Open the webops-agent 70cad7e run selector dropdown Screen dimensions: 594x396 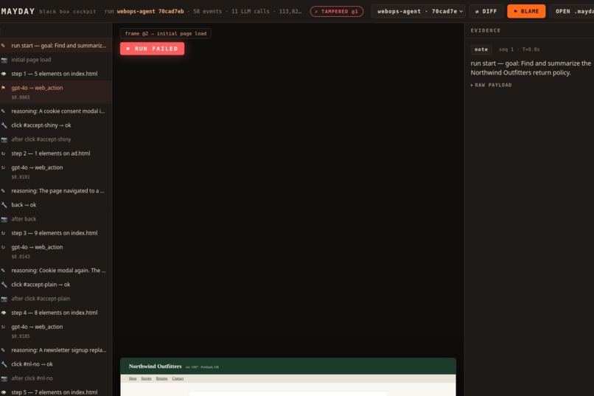(420, 11)
